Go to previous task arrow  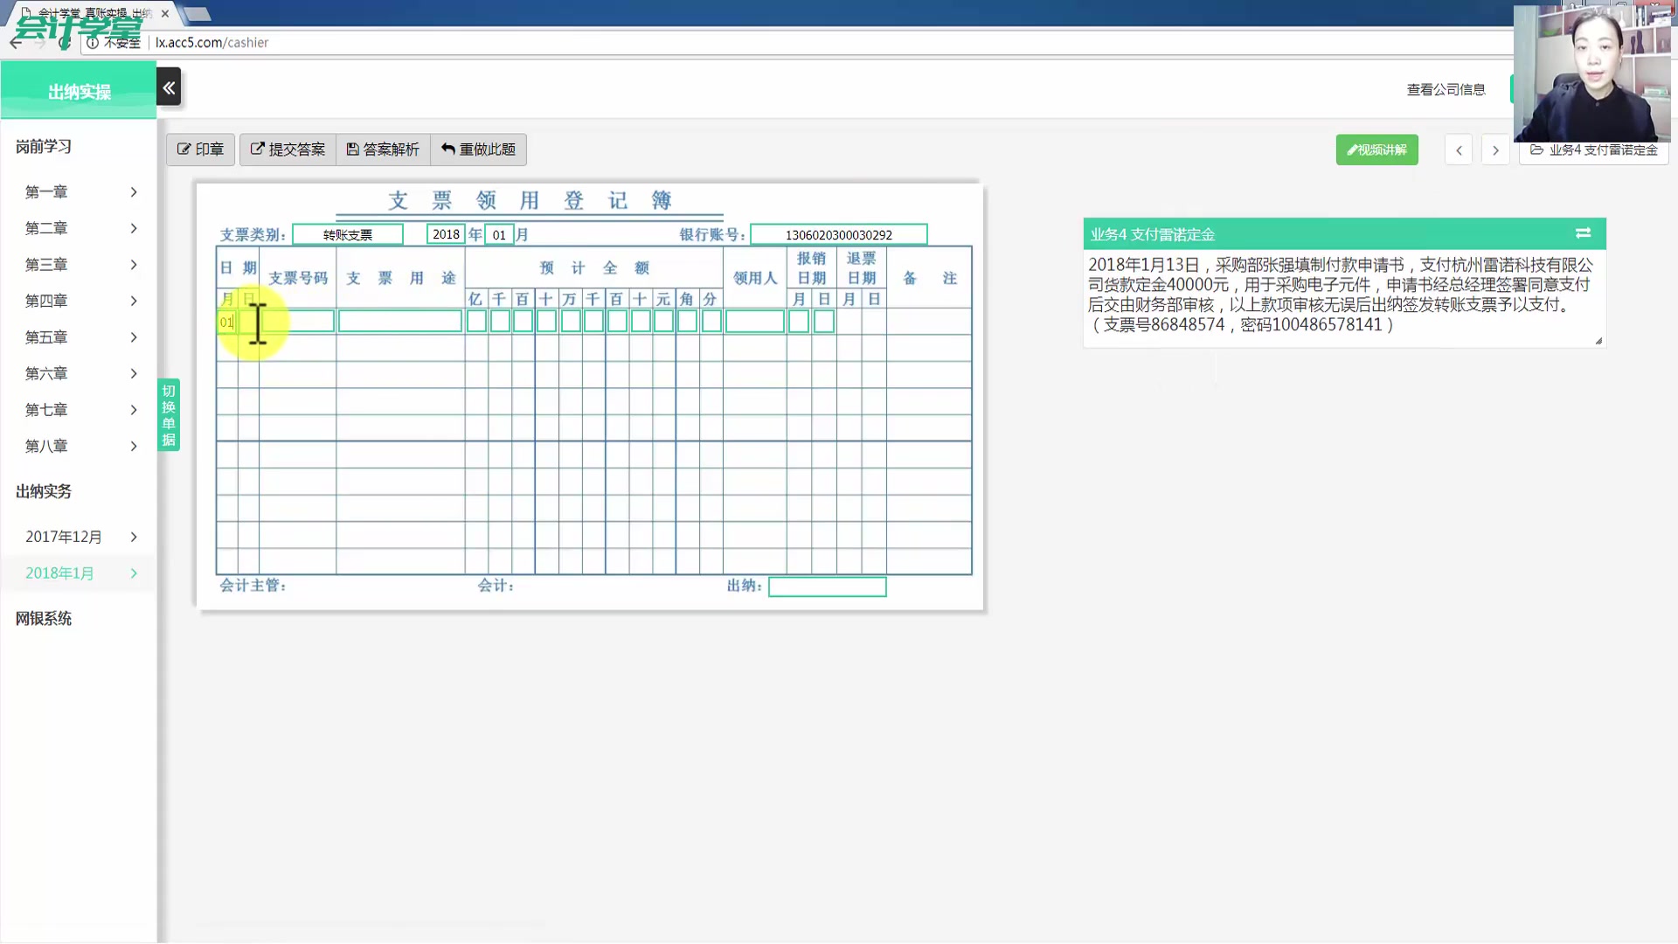click(x=1459, y=150)
